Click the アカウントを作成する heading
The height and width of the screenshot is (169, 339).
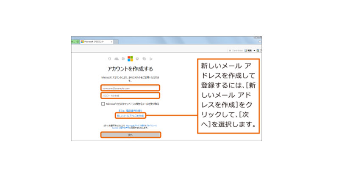pyautogui.click(x=130, y=69)
